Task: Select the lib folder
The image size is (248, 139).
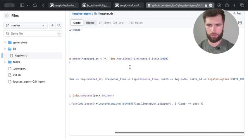Action: click(15, 49)
